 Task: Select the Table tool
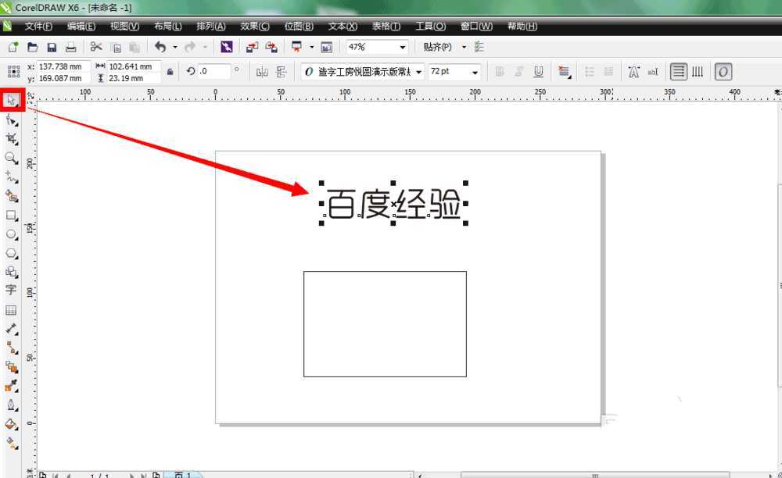pyautogui.click(x=11, y=310)
